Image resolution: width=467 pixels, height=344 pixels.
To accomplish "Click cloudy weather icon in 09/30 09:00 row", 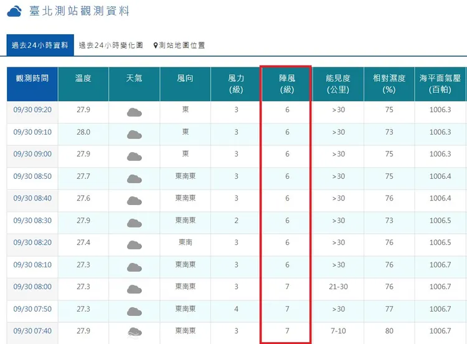I will (134, 156).
